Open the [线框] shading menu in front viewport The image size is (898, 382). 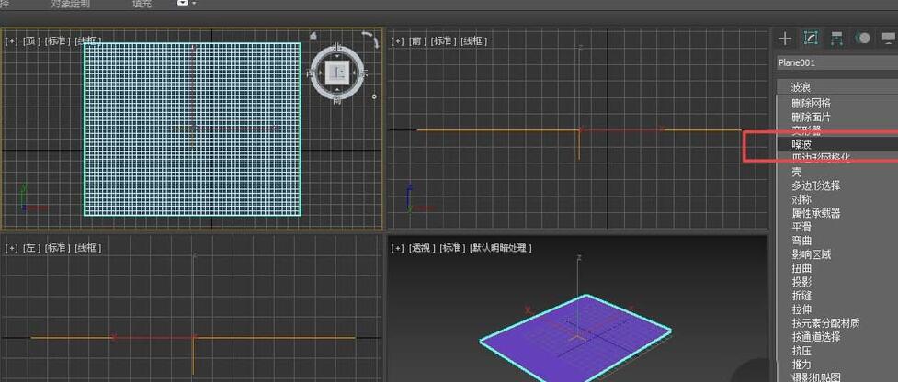coord(473,41)
